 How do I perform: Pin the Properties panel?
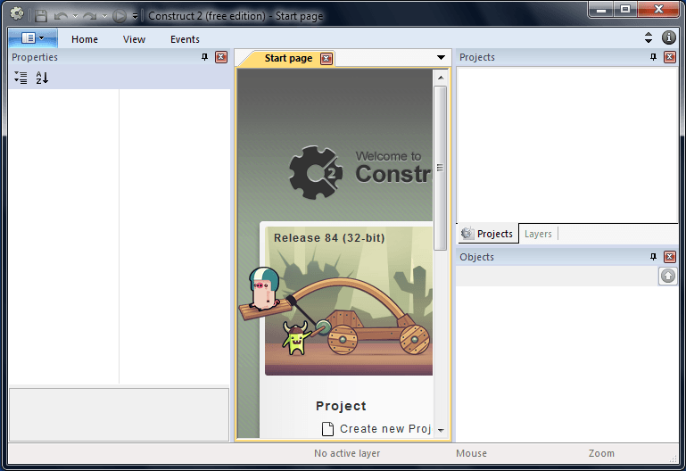point(204,57)
